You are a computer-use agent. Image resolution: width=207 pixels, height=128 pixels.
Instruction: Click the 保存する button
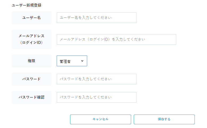[x=164, y=119]
